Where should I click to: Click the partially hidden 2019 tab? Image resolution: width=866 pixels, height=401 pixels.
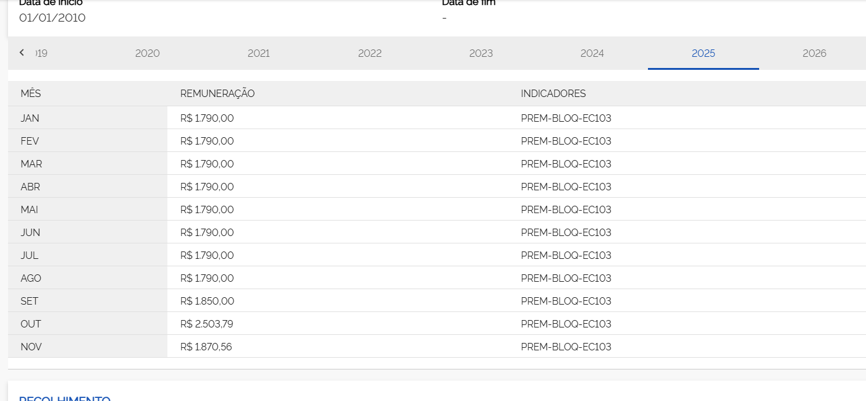click(x=41, y=53)
